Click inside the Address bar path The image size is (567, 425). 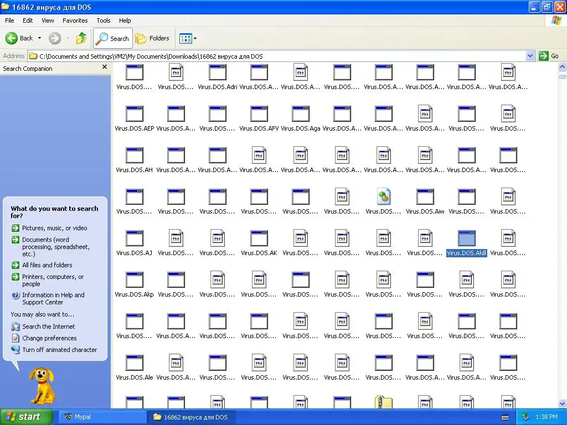pyautogui.click(x=277, y=56)
